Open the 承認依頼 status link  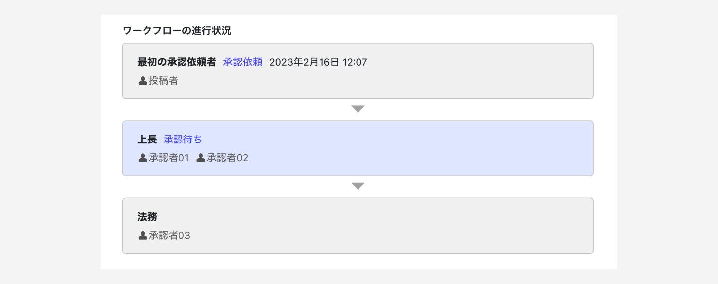[242, 62]
